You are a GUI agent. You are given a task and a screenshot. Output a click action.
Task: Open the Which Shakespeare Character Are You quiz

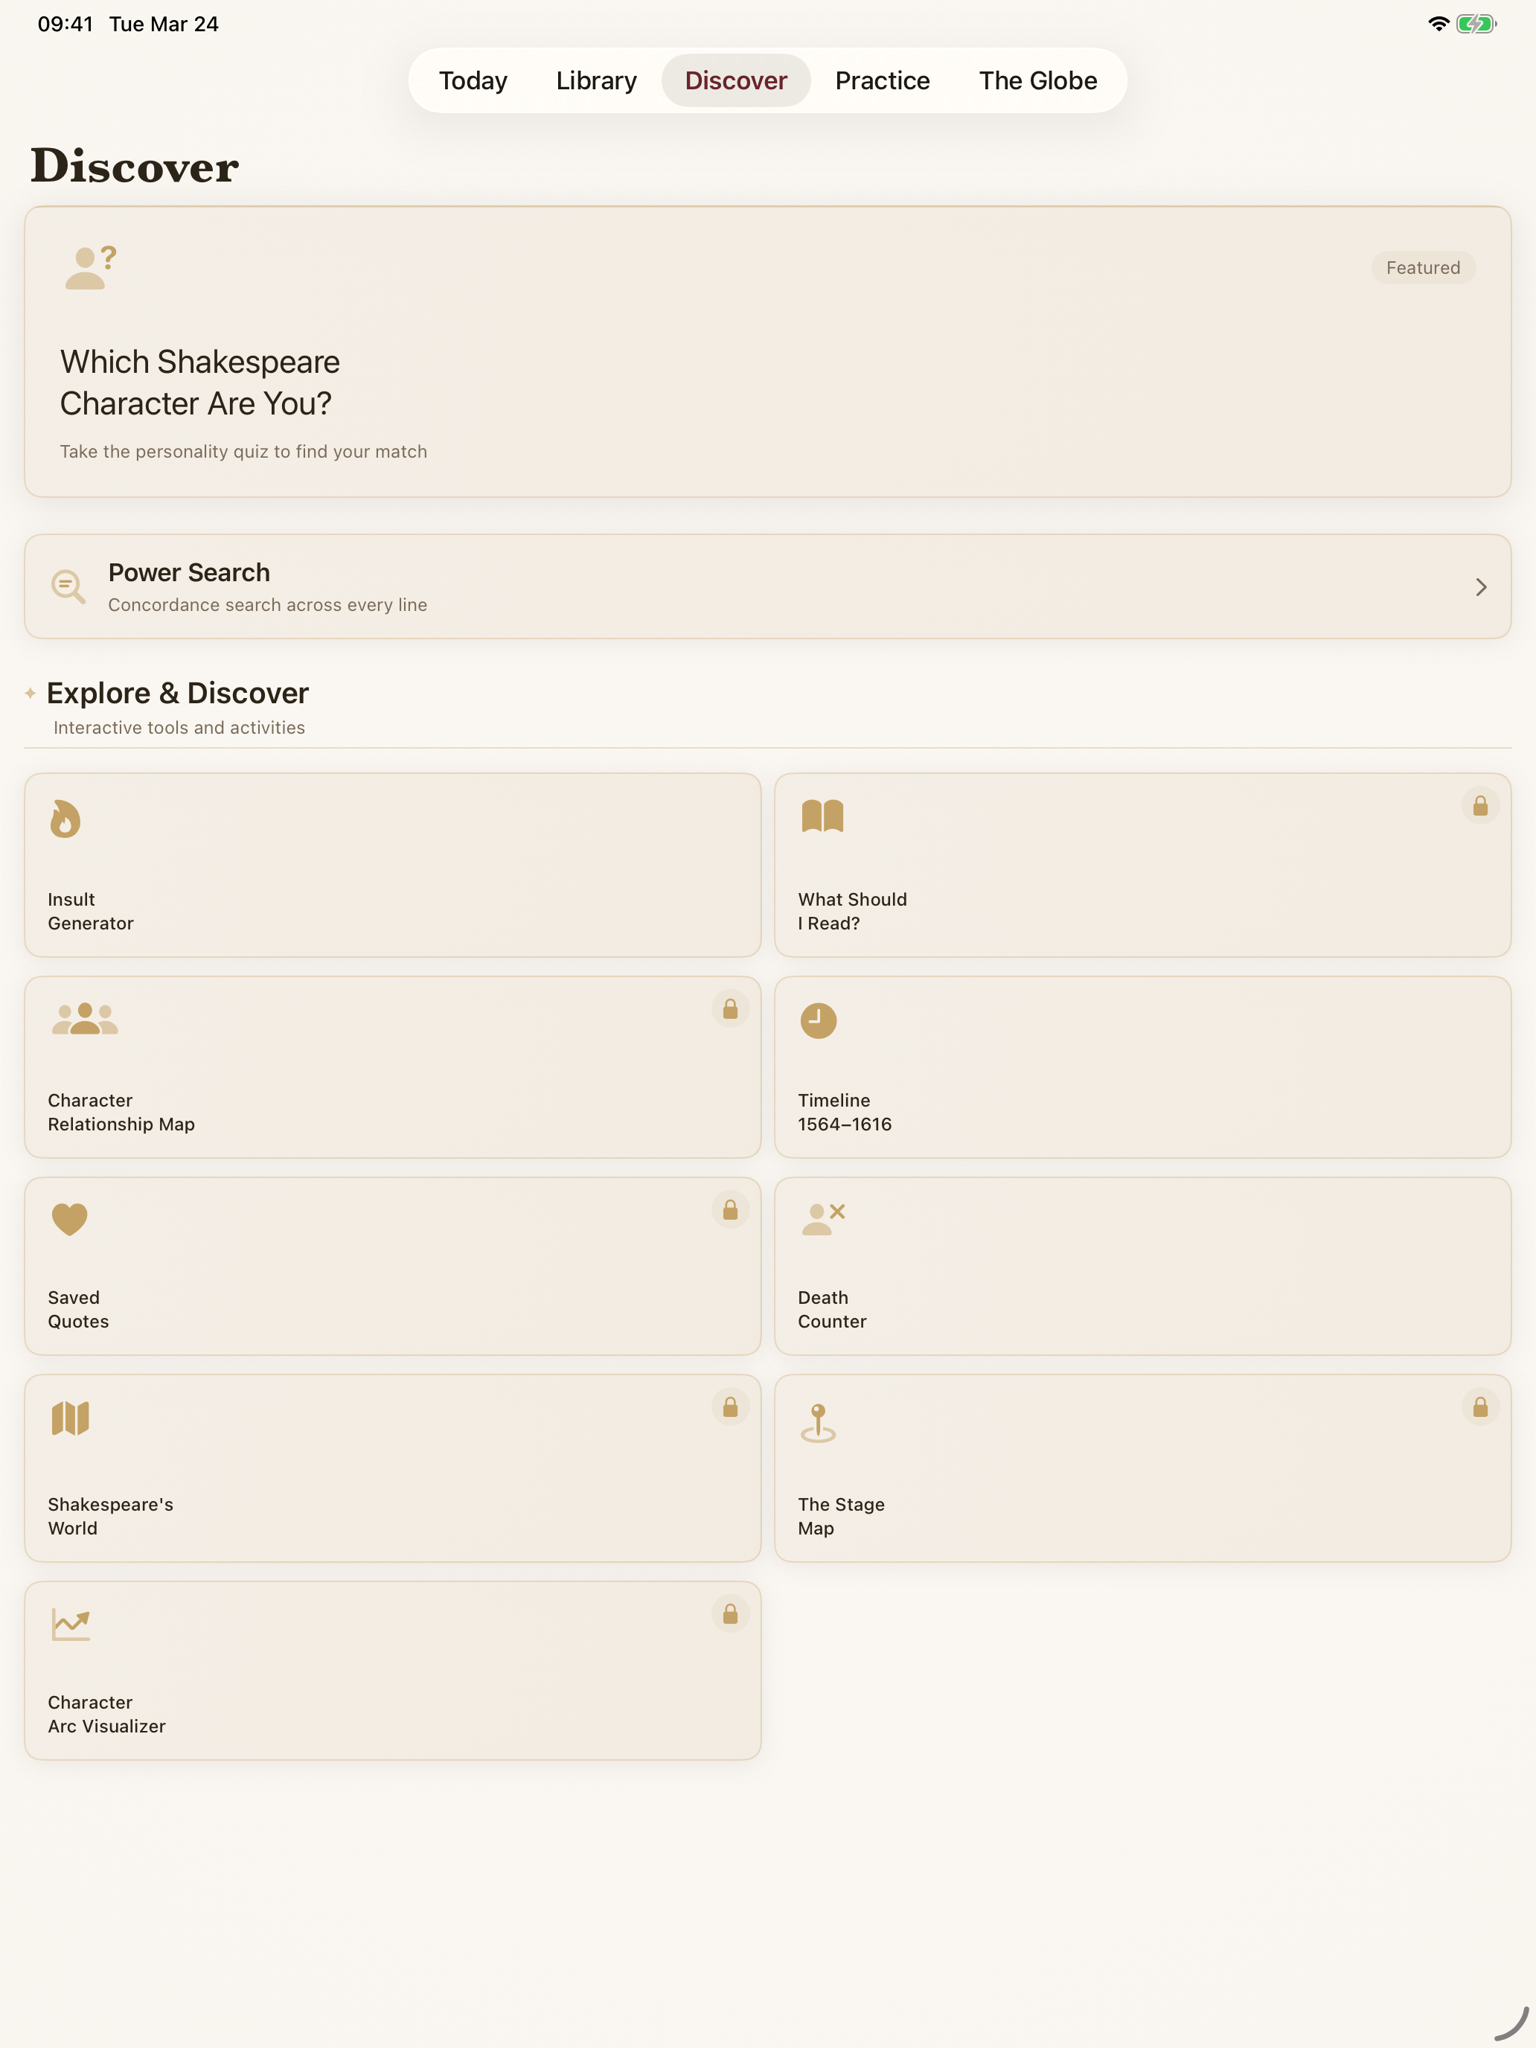[767, 352]
